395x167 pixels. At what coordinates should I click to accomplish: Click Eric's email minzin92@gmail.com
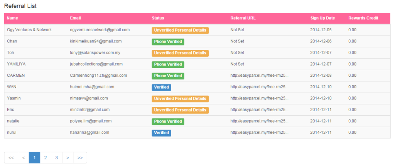coord(89,110)
